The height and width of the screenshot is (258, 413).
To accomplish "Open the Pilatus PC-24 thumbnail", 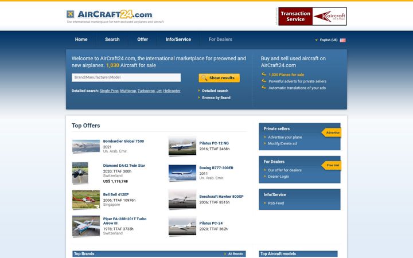I will 182,226.
